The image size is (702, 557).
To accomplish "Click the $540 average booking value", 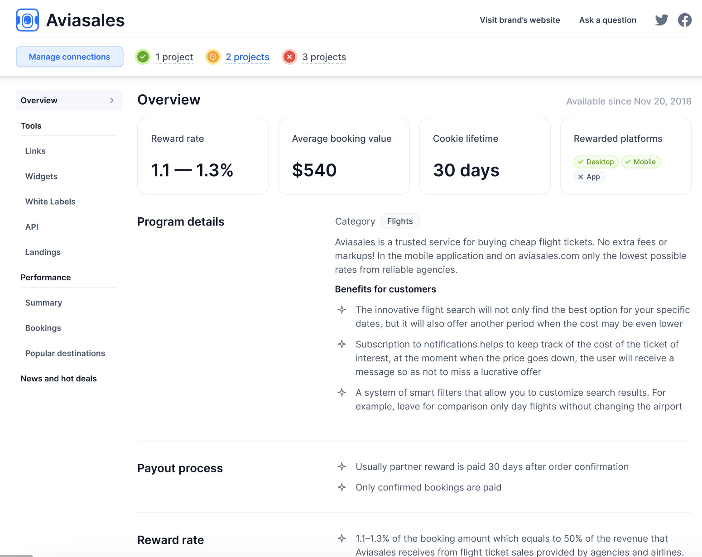I will [314, 170].
